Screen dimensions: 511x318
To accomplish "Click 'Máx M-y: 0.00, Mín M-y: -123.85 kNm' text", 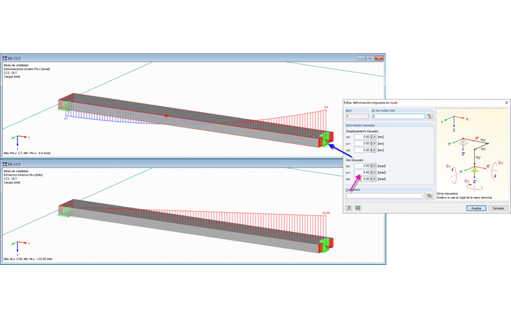I will coord(28,259).
